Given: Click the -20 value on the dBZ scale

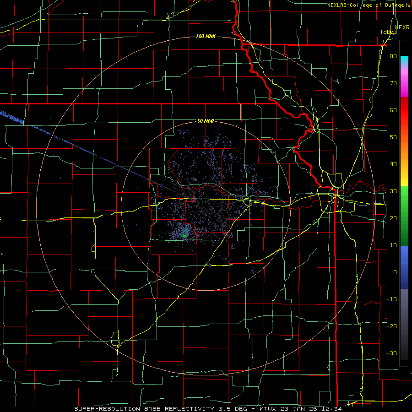Looking at the screenshot, I should [x=391, y=326].
